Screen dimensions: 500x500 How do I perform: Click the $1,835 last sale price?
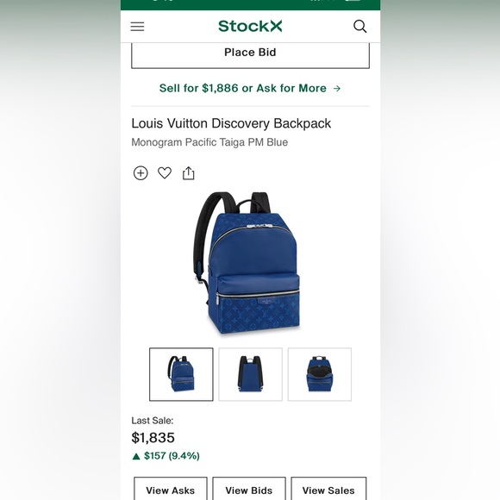[x=153, y=438]
